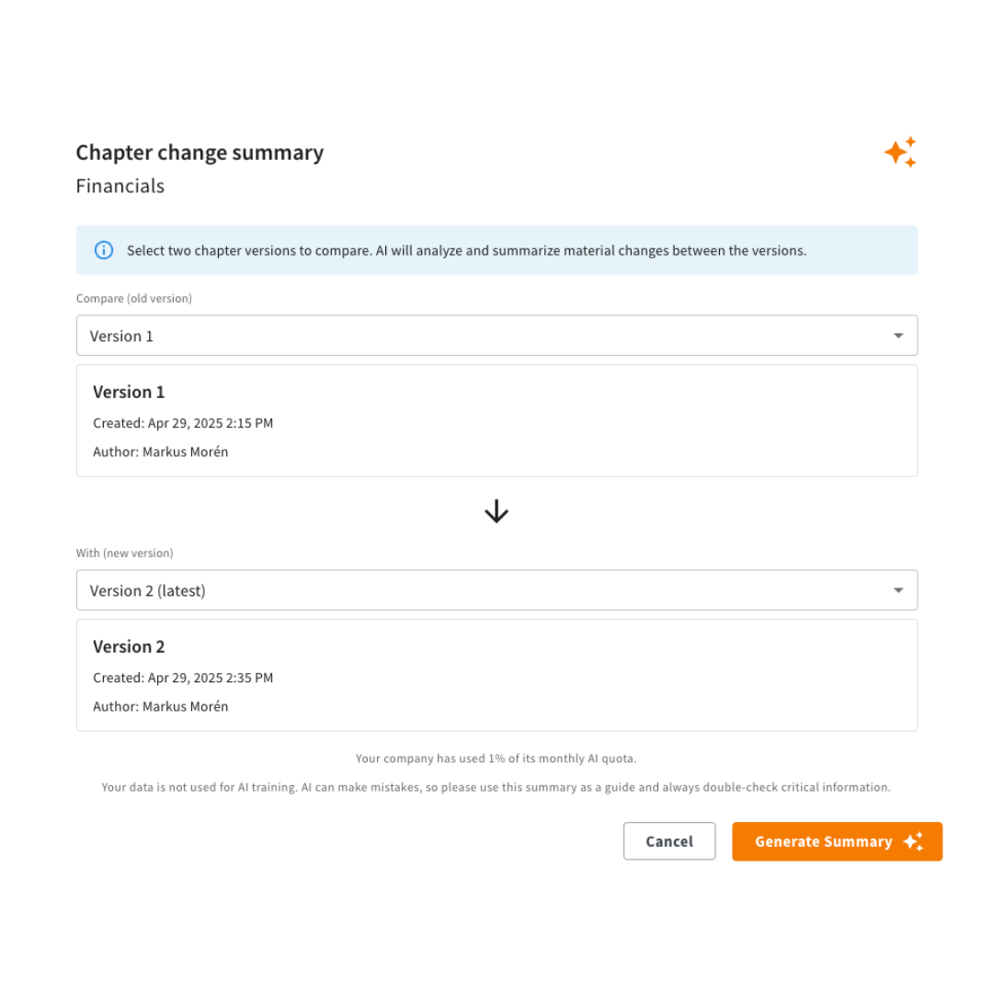This screenshot has height=993, width=993.
Task: Open the new version dropdown showing Version 2 (latest)
Action: (496, 590)
